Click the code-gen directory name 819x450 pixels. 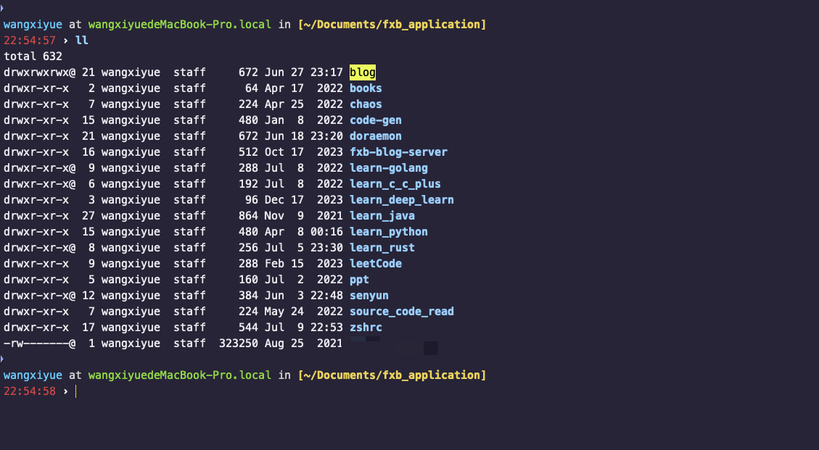tap(375, 120)
